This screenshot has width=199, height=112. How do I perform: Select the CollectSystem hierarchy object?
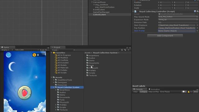[99, 15]
